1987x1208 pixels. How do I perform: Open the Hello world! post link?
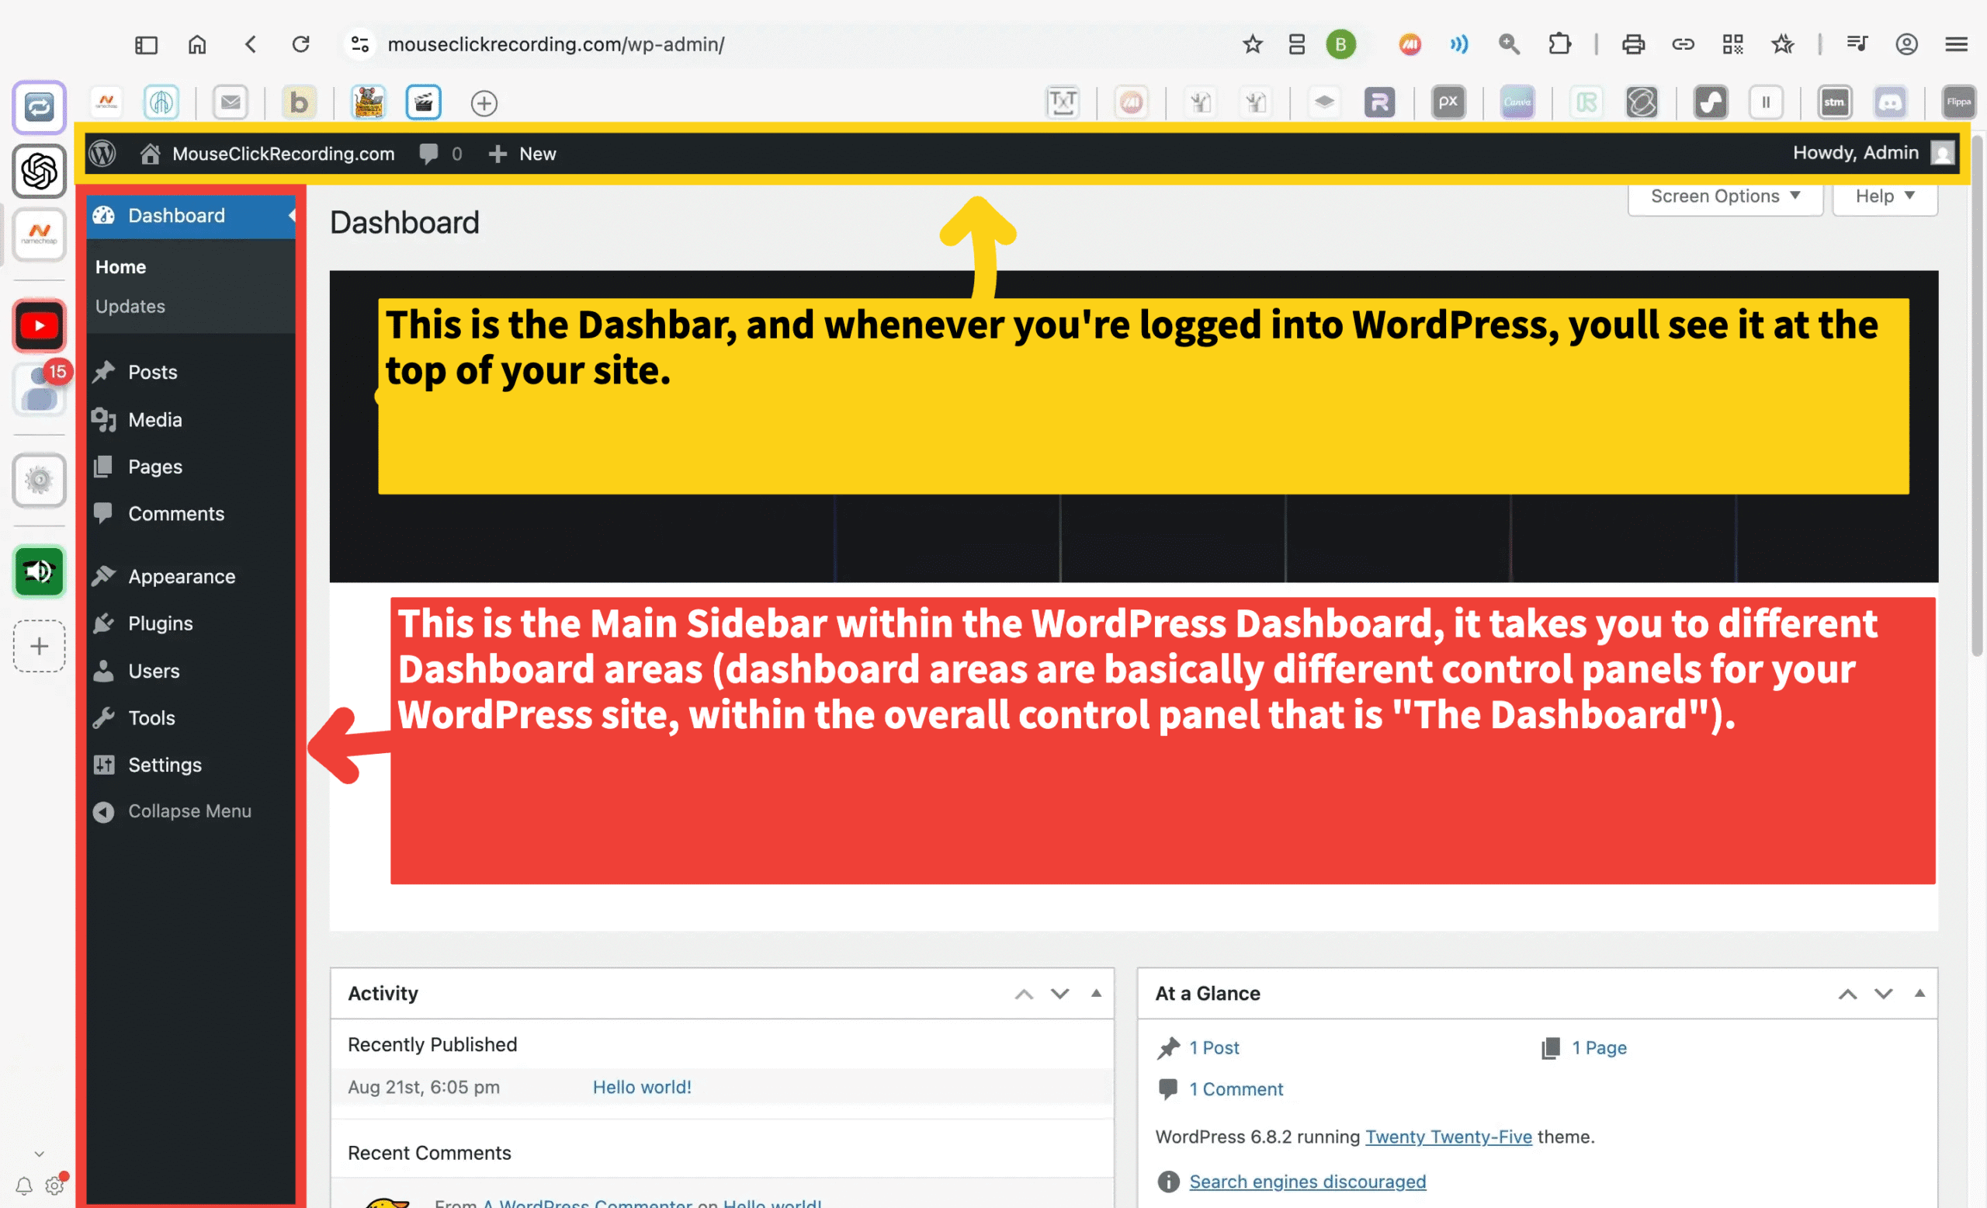pyautogui.click(x=641, y=1087)
